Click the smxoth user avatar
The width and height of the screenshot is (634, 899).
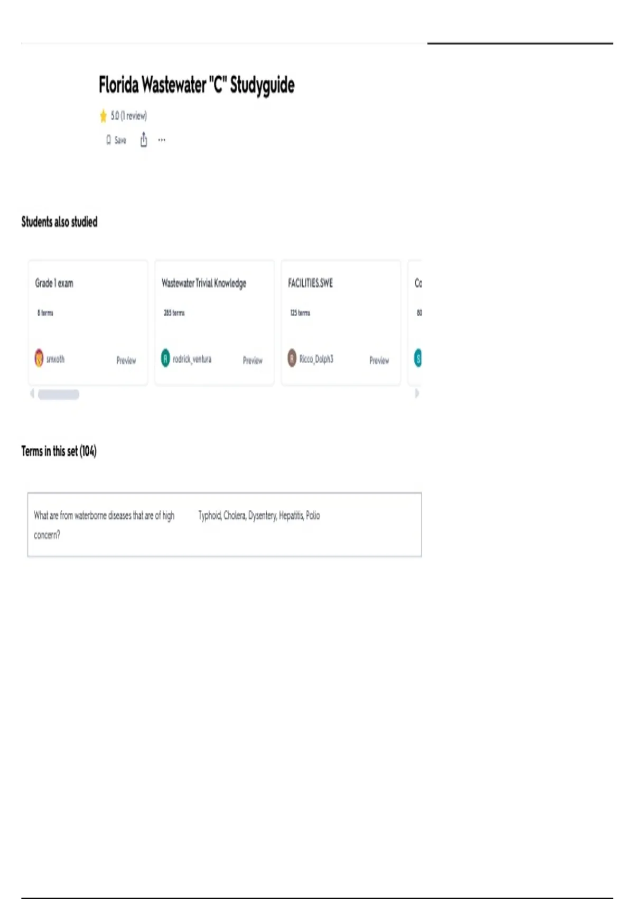click(39, 359)
